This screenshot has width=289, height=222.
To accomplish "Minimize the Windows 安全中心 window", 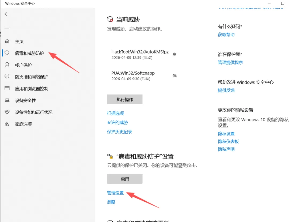I will coord(269,3).
